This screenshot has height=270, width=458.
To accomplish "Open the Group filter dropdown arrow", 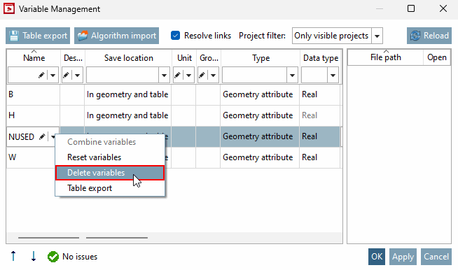I will pyautogui.click(x=213, y=76).
